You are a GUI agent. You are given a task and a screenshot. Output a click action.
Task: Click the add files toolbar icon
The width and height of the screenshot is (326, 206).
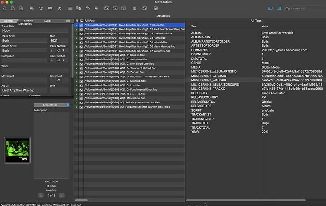(4, 9)
